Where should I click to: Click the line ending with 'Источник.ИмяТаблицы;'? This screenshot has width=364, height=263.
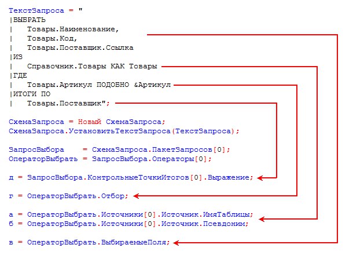(131, 214)
